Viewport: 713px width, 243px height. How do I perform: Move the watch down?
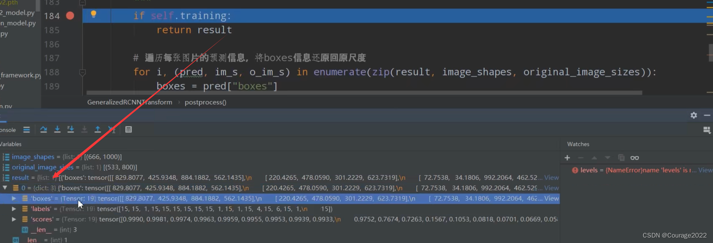608,158
